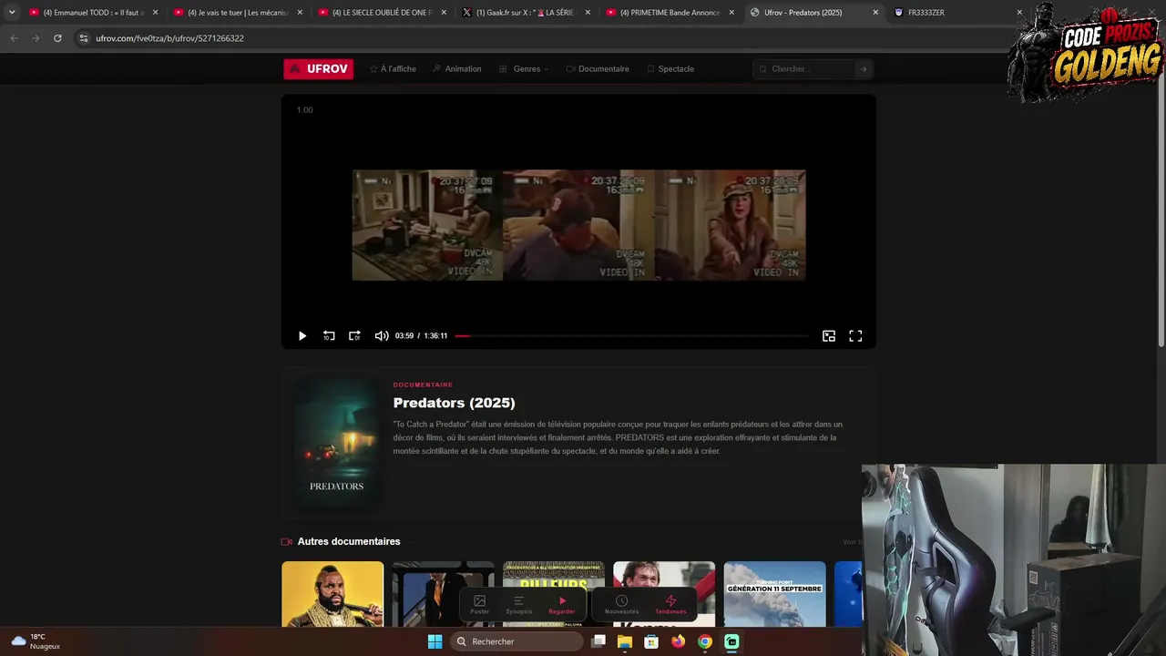
Task: Open File Explorer from taskbar
Action: (625, 641)
